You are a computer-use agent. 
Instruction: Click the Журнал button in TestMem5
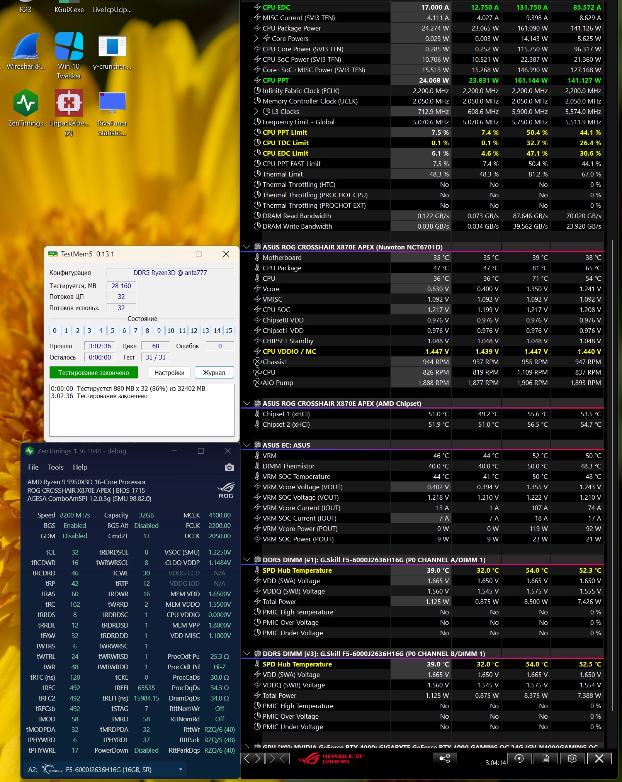pos(214,373)
